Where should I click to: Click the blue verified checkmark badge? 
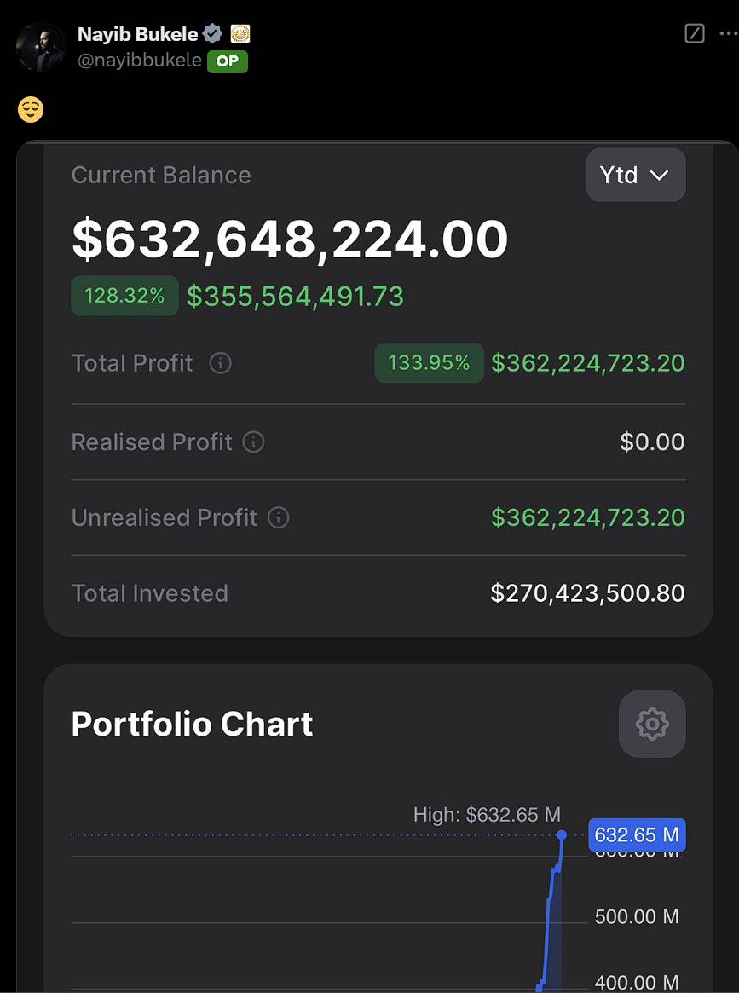point(213,34)
